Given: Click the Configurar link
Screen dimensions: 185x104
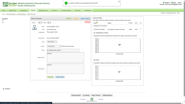Looking at the screenshot, I should point(167,3).
